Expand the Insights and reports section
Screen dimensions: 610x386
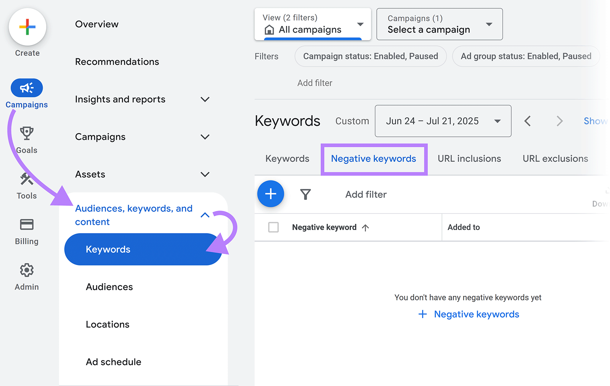coord(205,99)
